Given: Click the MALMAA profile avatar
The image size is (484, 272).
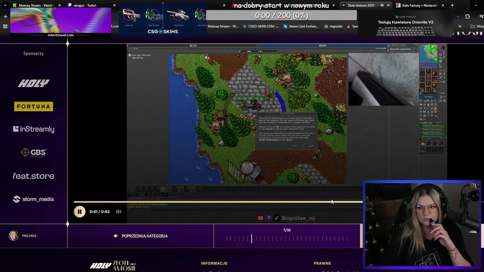Looking at the screenshot, I should [x=14, y=236].
